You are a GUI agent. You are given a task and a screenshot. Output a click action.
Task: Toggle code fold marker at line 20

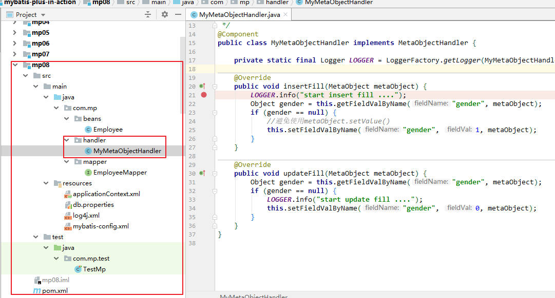(x=215, y=87)
